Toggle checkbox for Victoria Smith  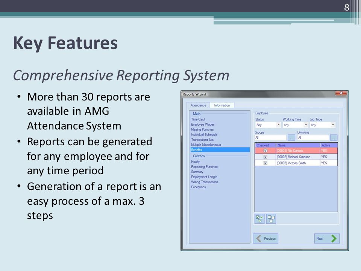click(265, 163)
